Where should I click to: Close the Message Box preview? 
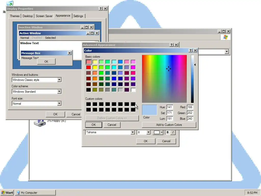coord(70,53)
